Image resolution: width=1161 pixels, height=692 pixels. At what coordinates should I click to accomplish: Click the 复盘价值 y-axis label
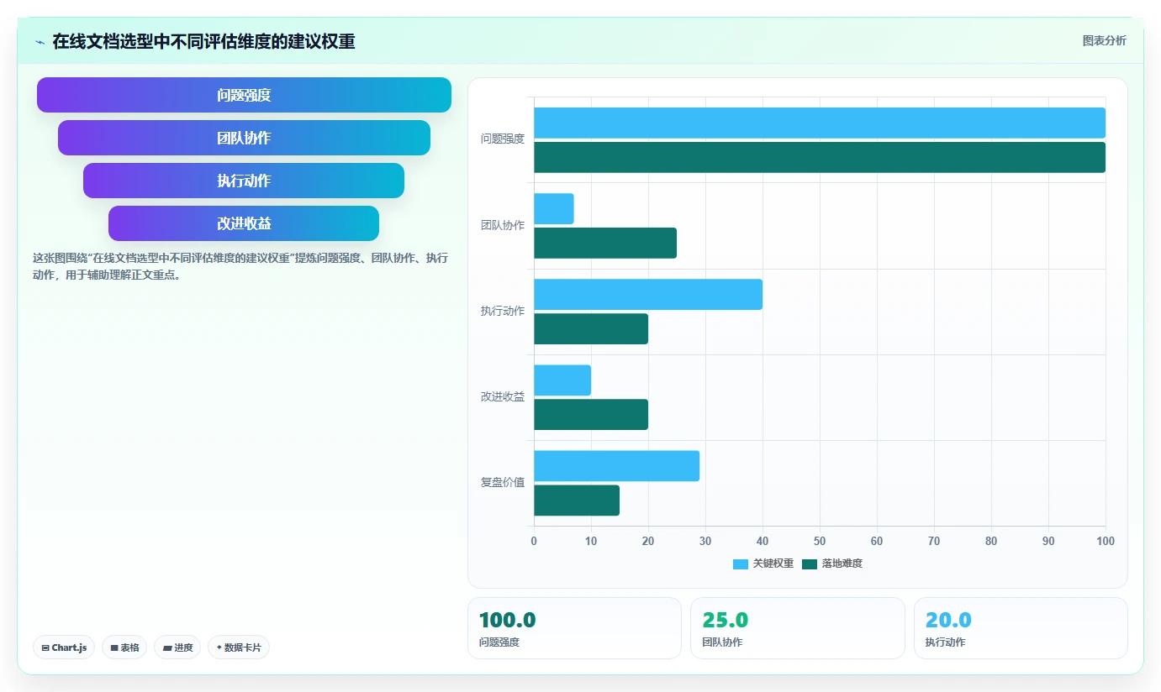pos(503,482)
